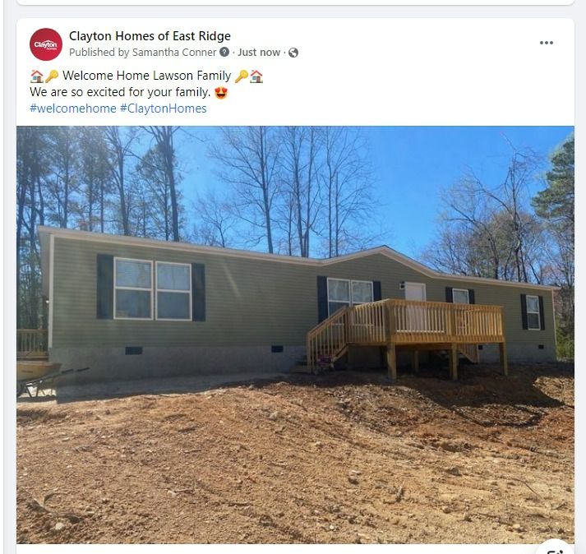Open the house photo in the post
This screenshot has height=554, width=586.
[295, 335]
